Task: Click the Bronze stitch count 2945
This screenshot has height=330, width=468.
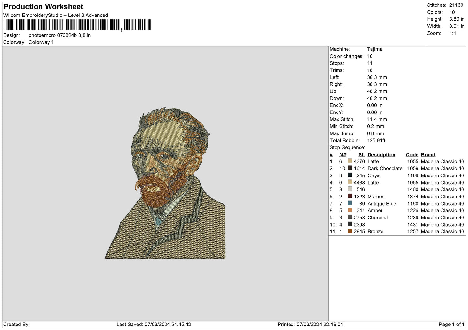Action: click(x=359, y=231)
